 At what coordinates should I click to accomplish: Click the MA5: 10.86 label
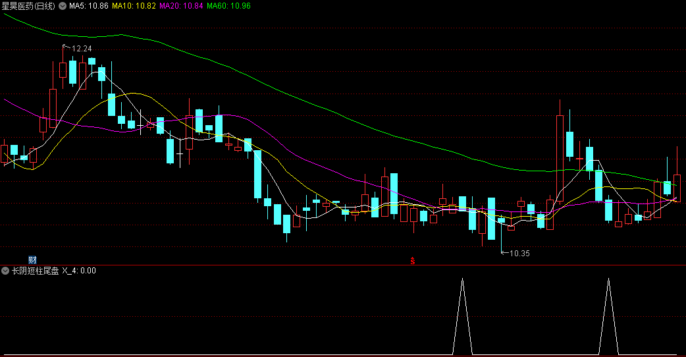[89, 6]
